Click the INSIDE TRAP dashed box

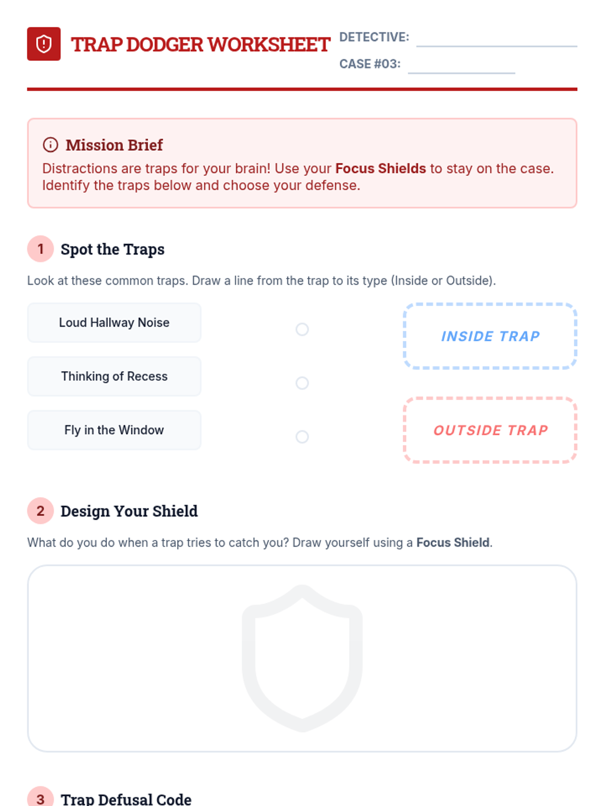coord(490,336)
